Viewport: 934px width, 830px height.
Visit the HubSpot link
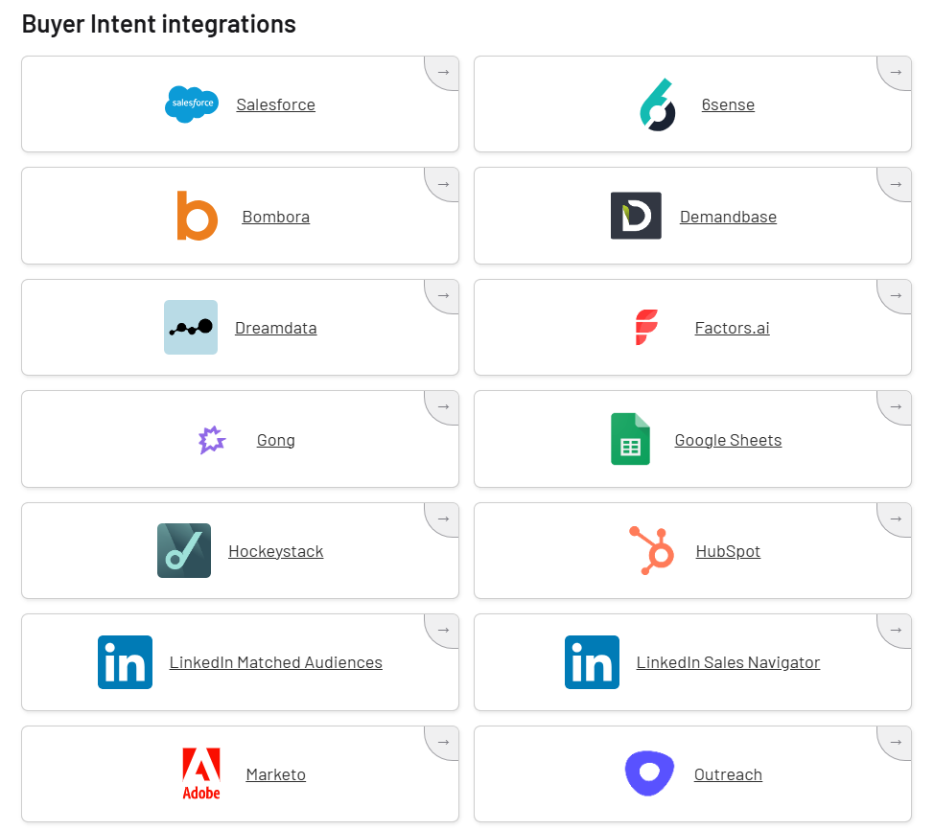click(728, 551)
